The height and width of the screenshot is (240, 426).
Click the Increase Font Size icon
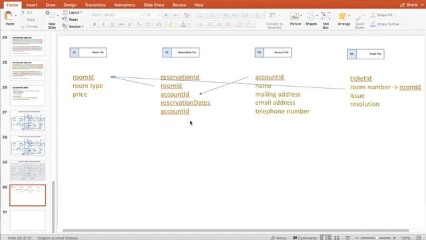point(167,15)
